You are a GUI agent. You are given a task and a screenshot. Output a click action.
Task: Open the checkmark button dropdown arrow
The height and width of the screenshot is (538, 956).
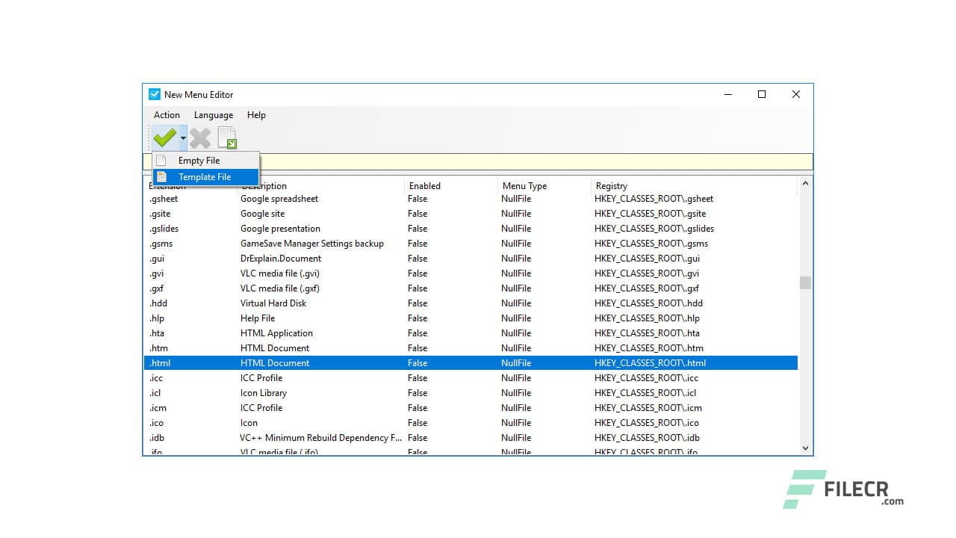(181, 137)
